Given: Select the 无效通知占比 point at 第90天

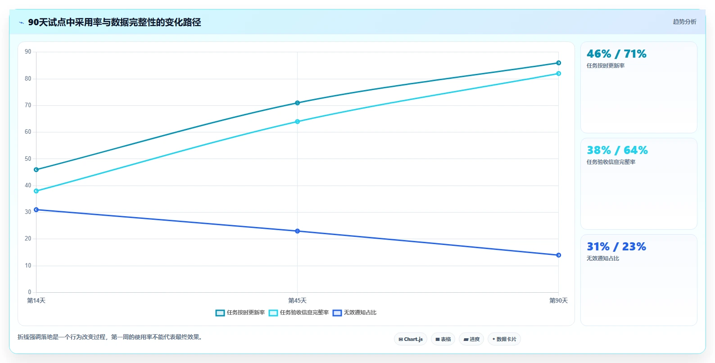Looking at the screenshot, I should pos(558,255).
